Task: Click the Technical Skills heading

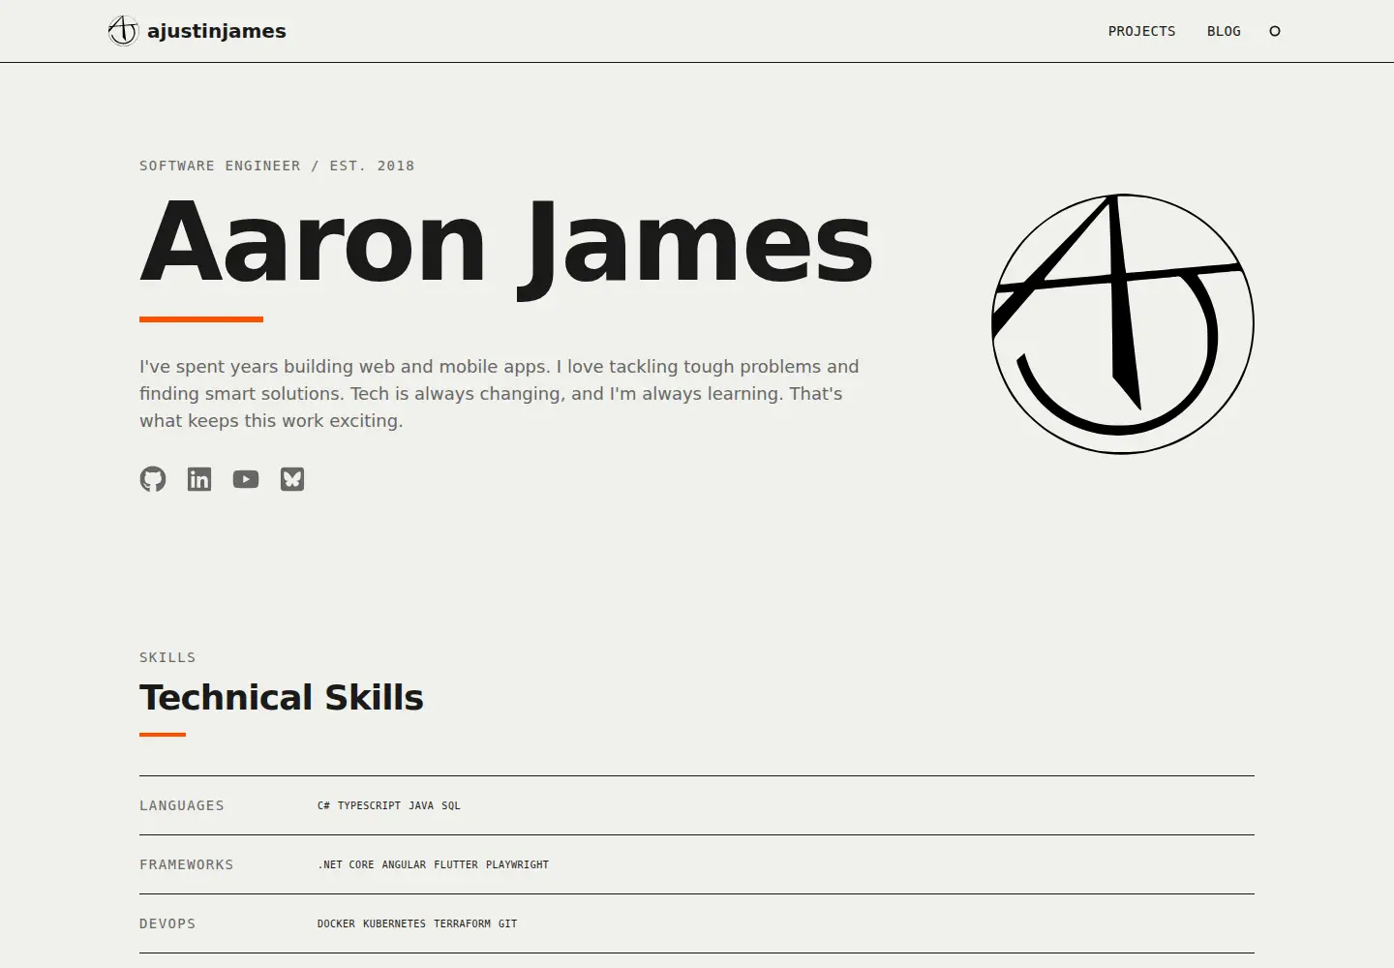Action: click(x=282, y=697)
